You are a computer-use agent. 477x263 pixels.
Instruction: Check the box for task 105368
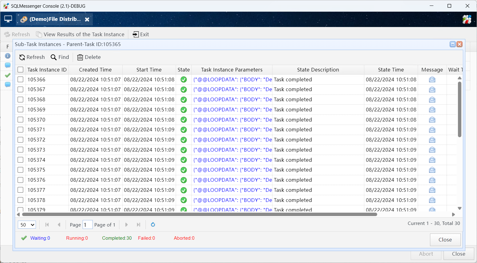click(21, 99)
